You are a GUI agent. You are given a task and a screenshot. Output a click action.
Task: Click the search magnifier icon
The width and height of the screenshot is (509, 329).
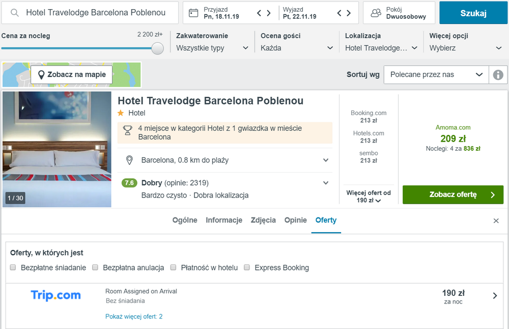[15, 13]
